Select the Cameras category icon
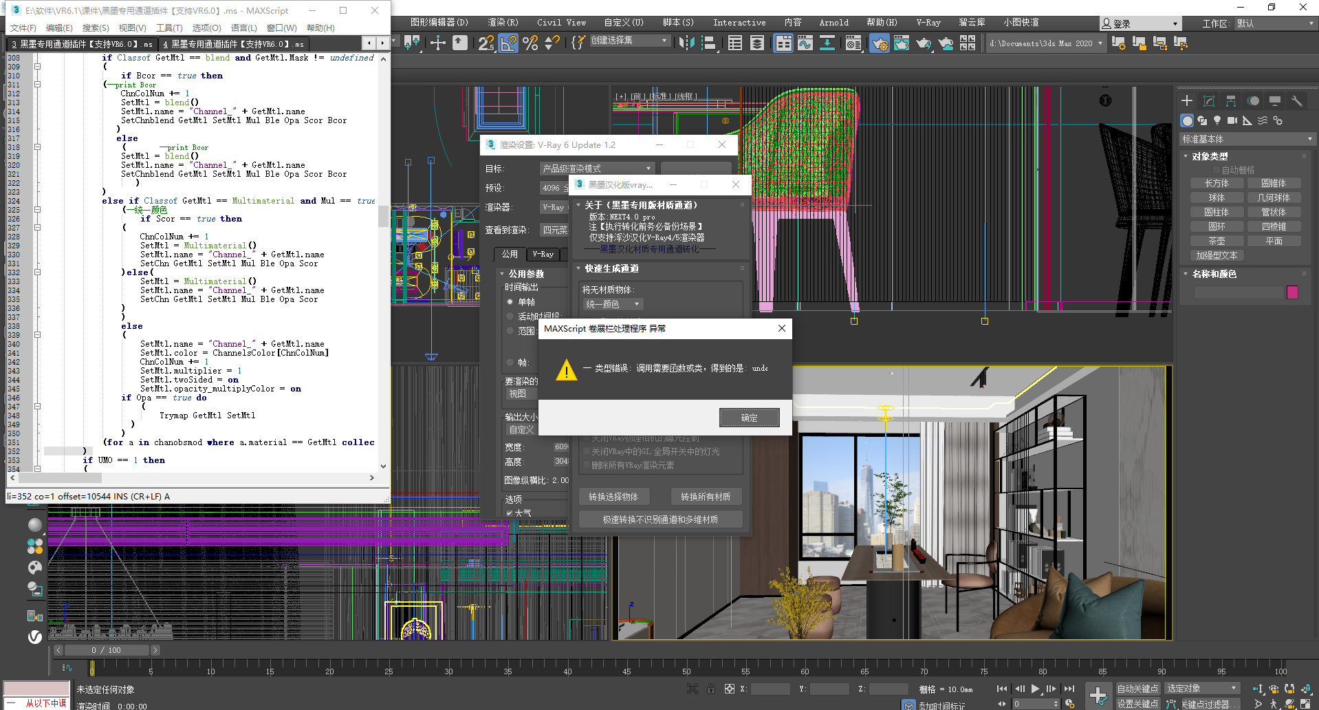The image size is (1319, 710). point(1232,120)
